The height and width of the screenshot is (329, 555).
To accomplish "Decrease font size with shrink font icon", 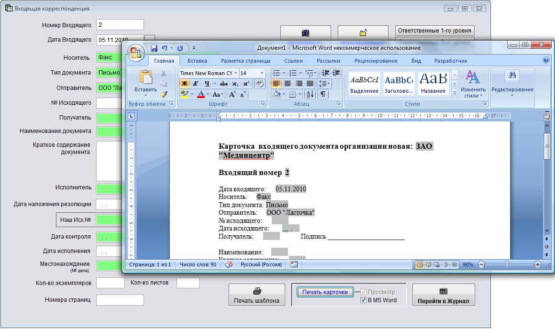I will click(x=243, y=95).
